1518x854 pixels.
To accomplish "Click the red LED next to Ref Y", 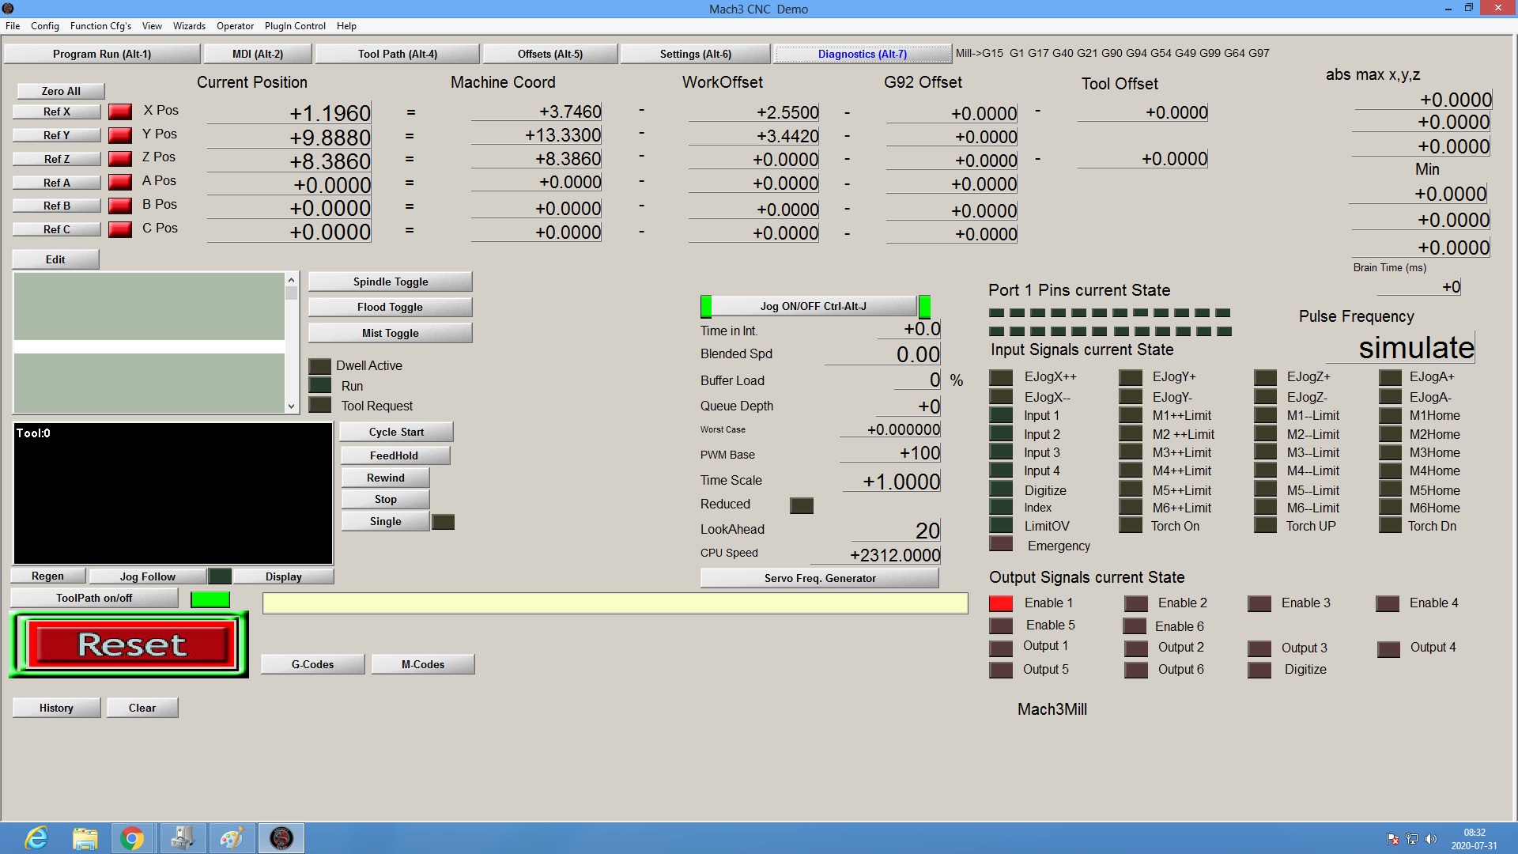I will pos(120,135).
